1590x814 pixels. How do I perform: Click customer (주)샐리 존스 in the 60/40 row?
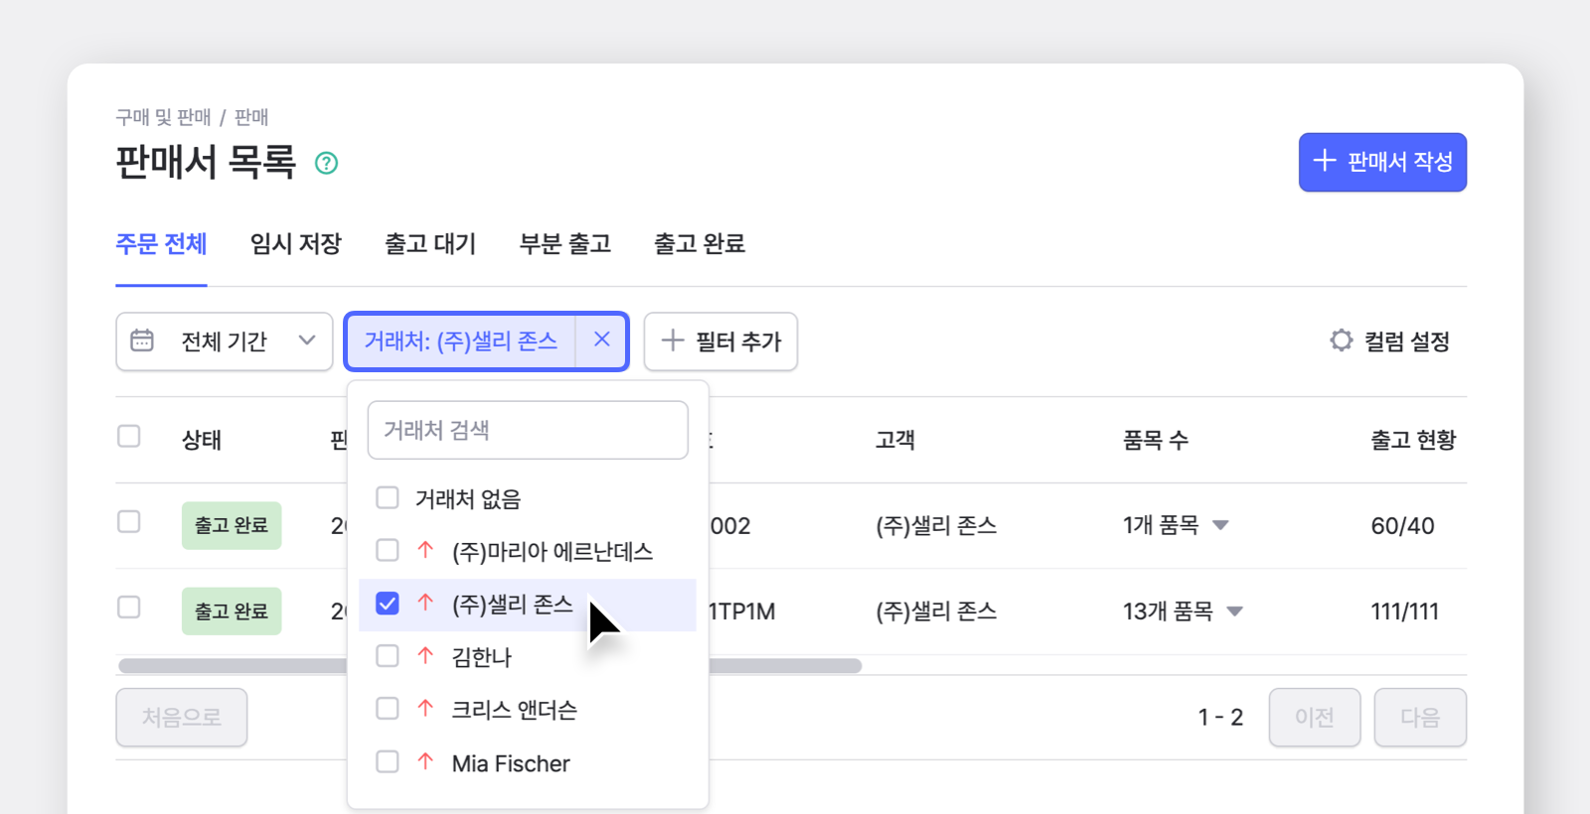[936, 526]
